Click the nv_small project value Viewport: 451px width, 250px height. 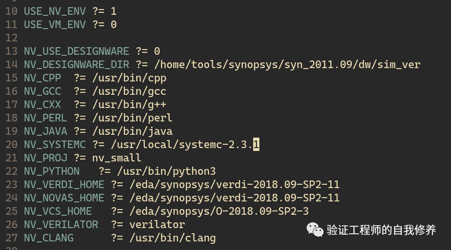[x=117, y=158]
